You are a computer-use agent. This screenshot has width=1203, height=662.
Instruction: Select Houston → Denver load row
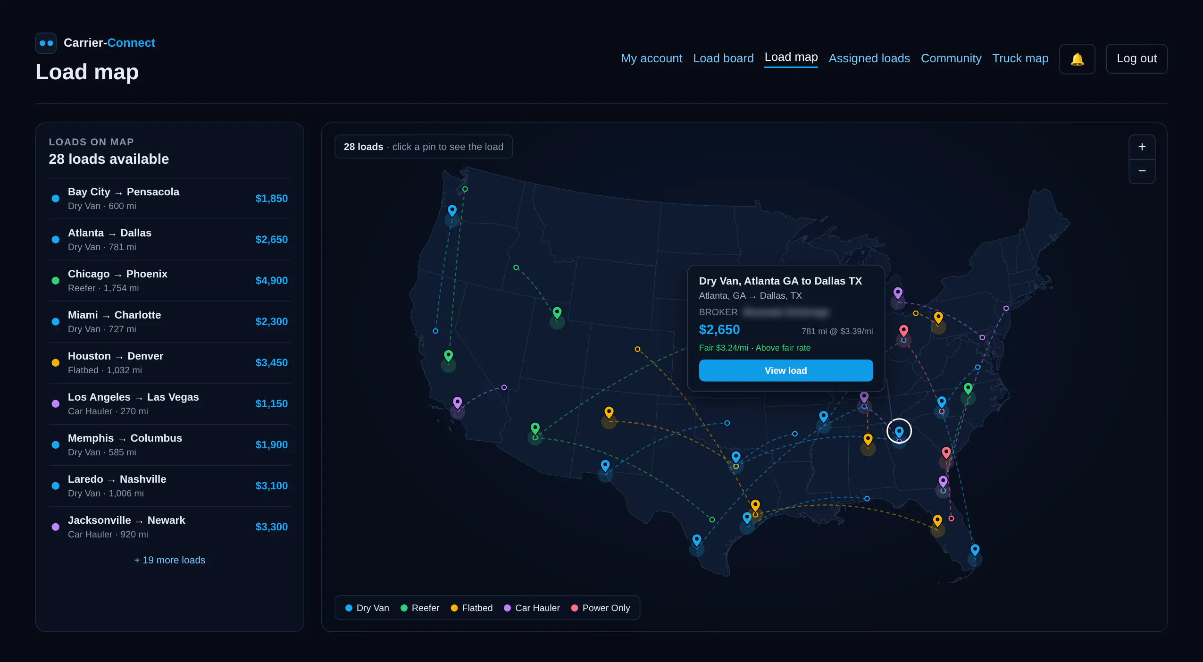tap(169, 363)
